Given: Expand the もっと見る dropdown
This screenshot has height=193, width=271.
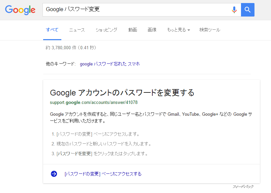Looking at the screenshot, I should click(178, 30).
